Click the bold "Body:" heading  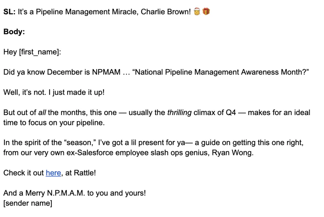[14, 32]
